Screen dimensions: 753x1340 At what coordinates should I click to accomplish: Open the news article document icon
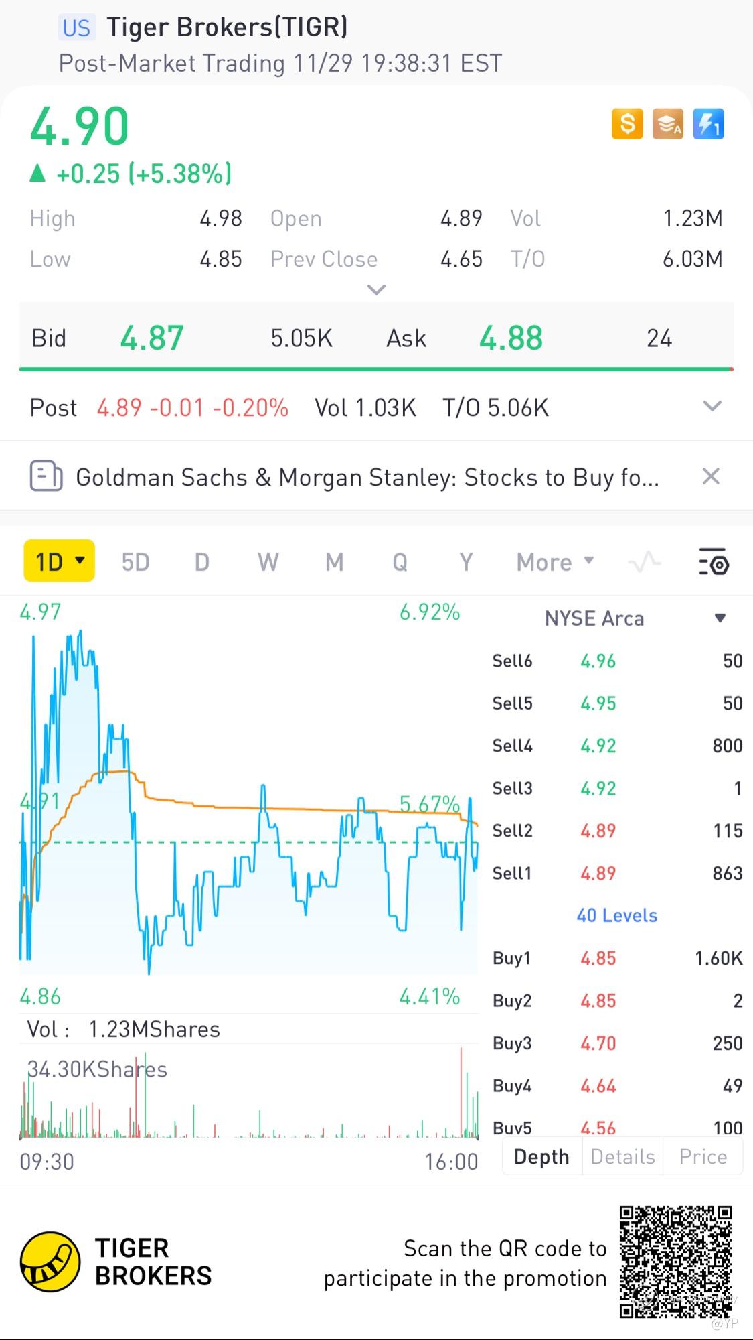[46, 476]
